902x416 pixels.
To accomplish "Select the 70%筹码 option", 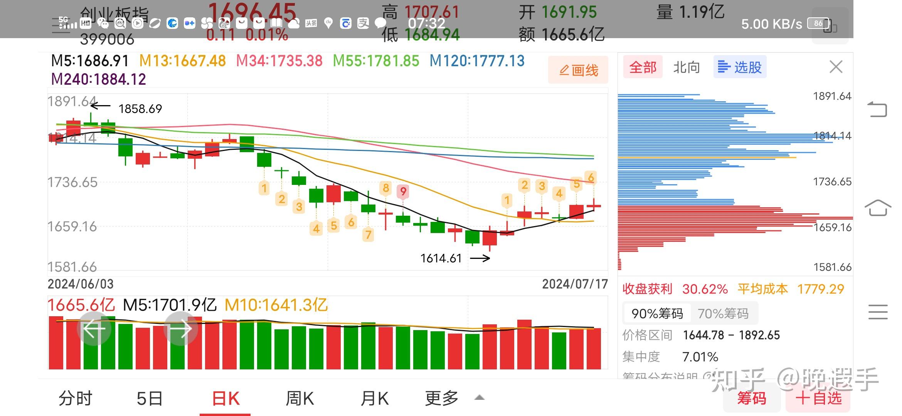I will (x=723, y=314).
